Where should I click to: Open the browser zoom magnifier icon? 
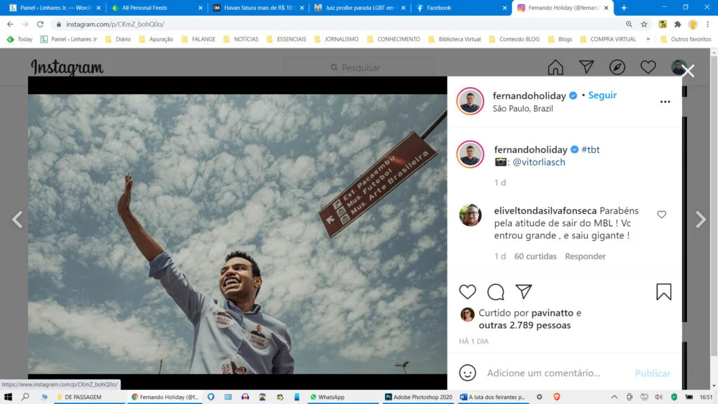coord(629,25)
